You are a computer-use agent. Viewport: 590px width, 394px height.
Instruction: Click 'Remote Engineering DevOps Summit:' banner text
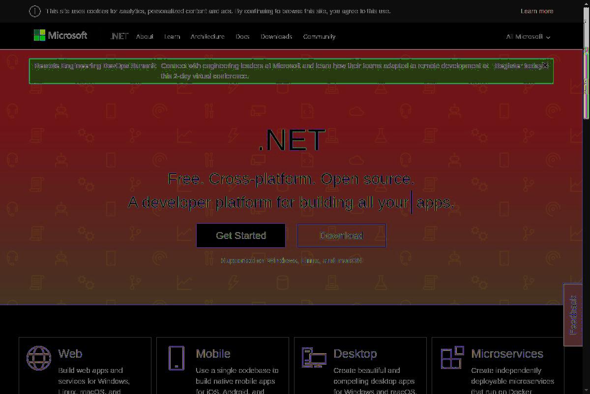(95, 66)
